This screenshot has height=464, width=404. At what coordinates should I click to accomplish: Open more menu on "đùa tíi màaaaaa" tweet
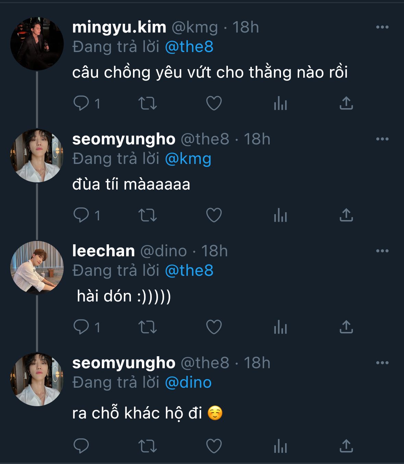pyautogui.click(x=382, y=139)
